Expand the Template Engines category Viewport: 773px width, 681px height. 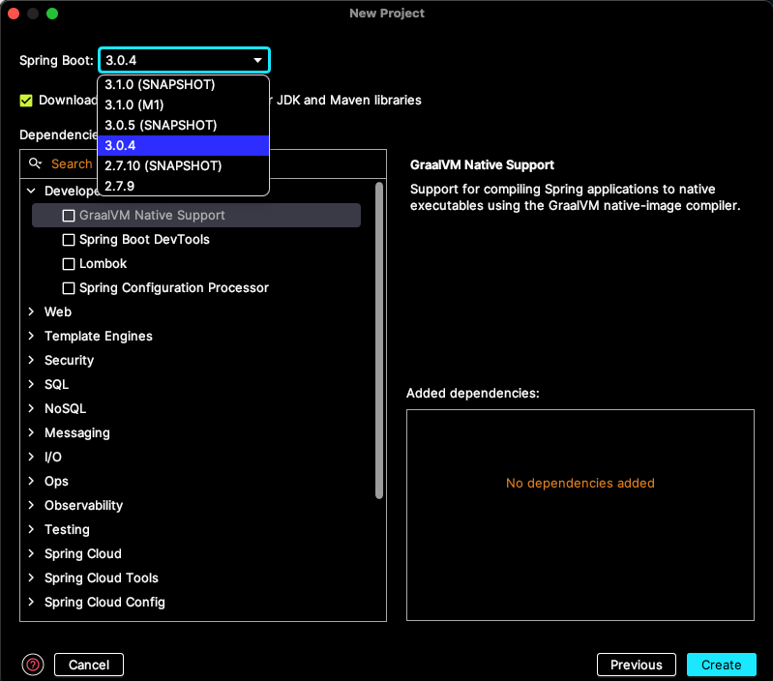(x=31, y=336)
